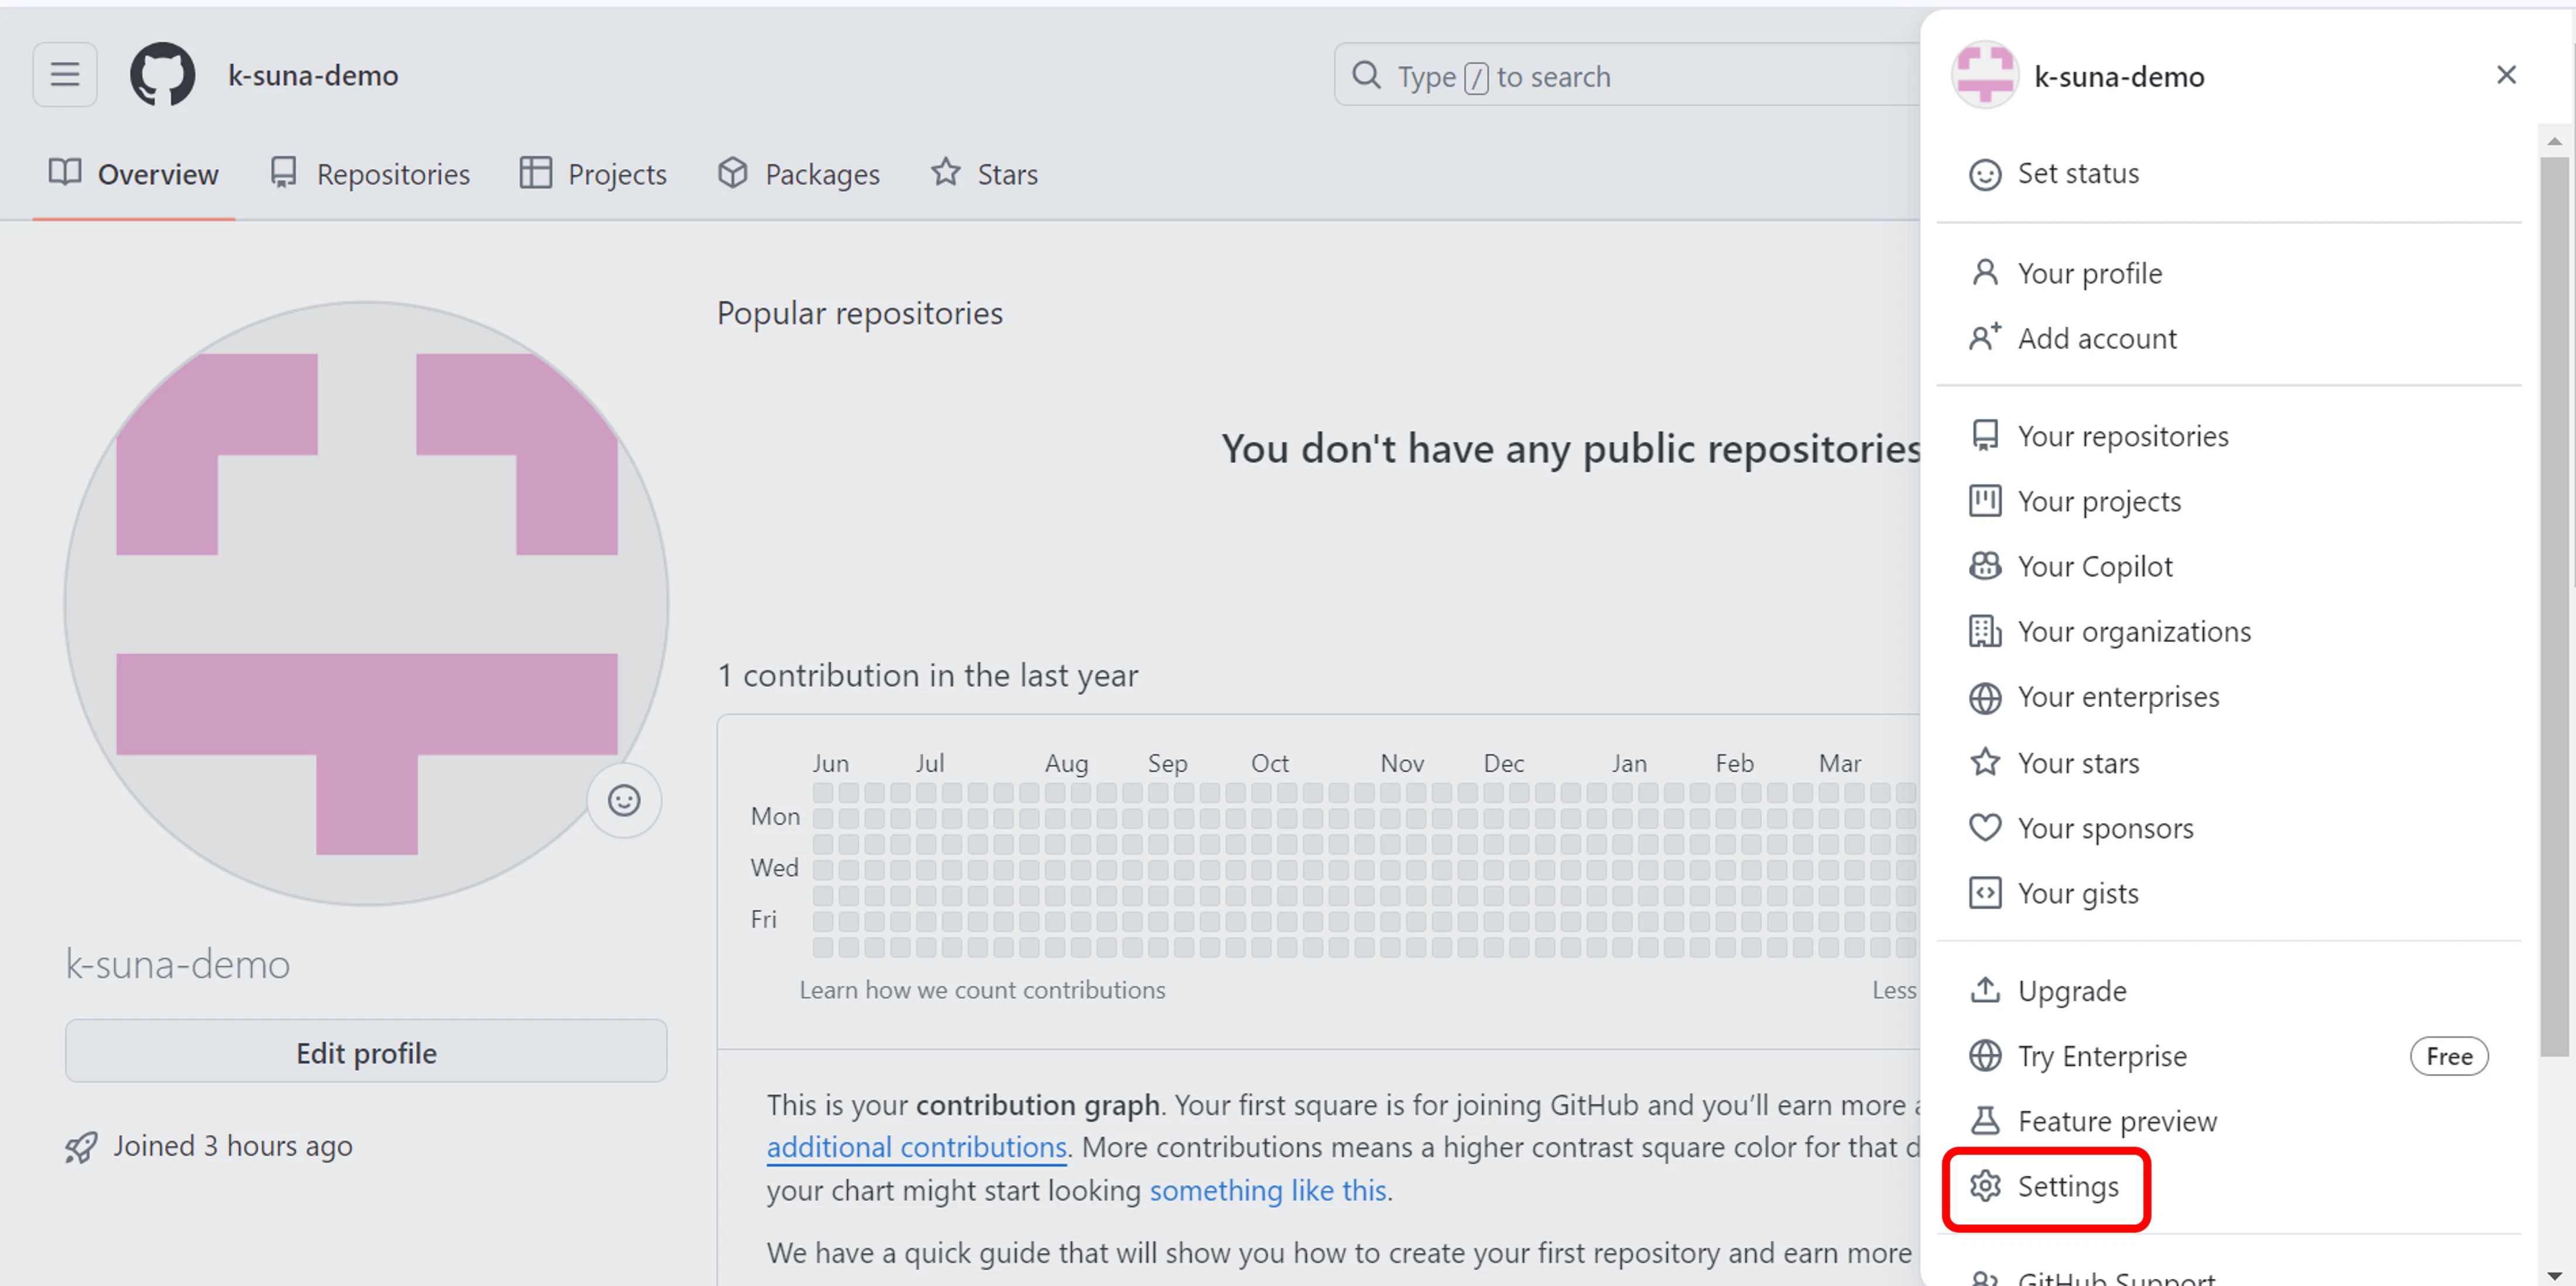Click the large profile avatar image
2576x1286 pixels.
point(366,603)
